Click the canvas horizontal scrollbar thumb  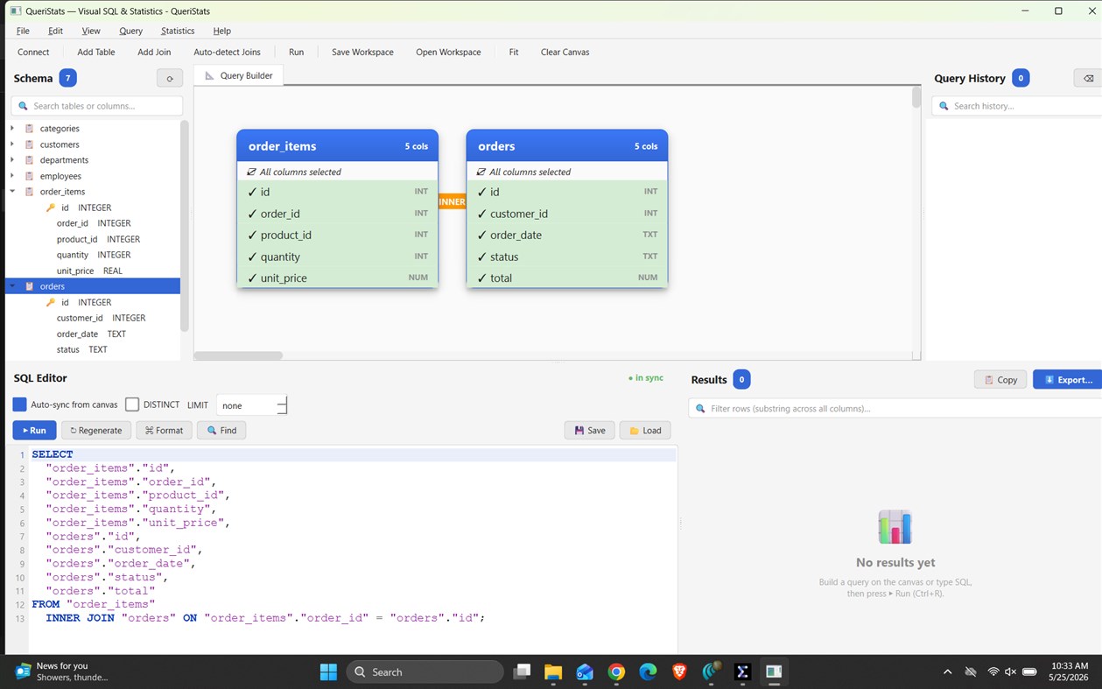click(238, 355)
